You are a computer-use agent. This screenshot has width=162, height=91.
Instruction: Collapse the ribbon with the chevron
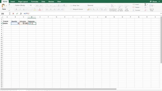(x=159, y=1)
